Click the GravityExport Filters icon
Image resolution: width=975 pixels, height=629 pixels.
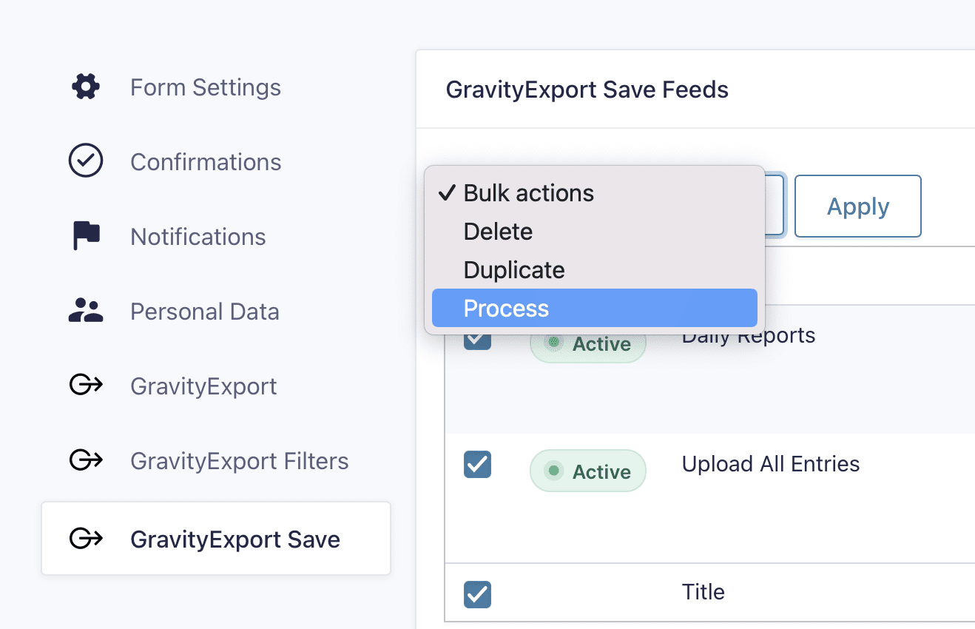(x=85, y=460)
